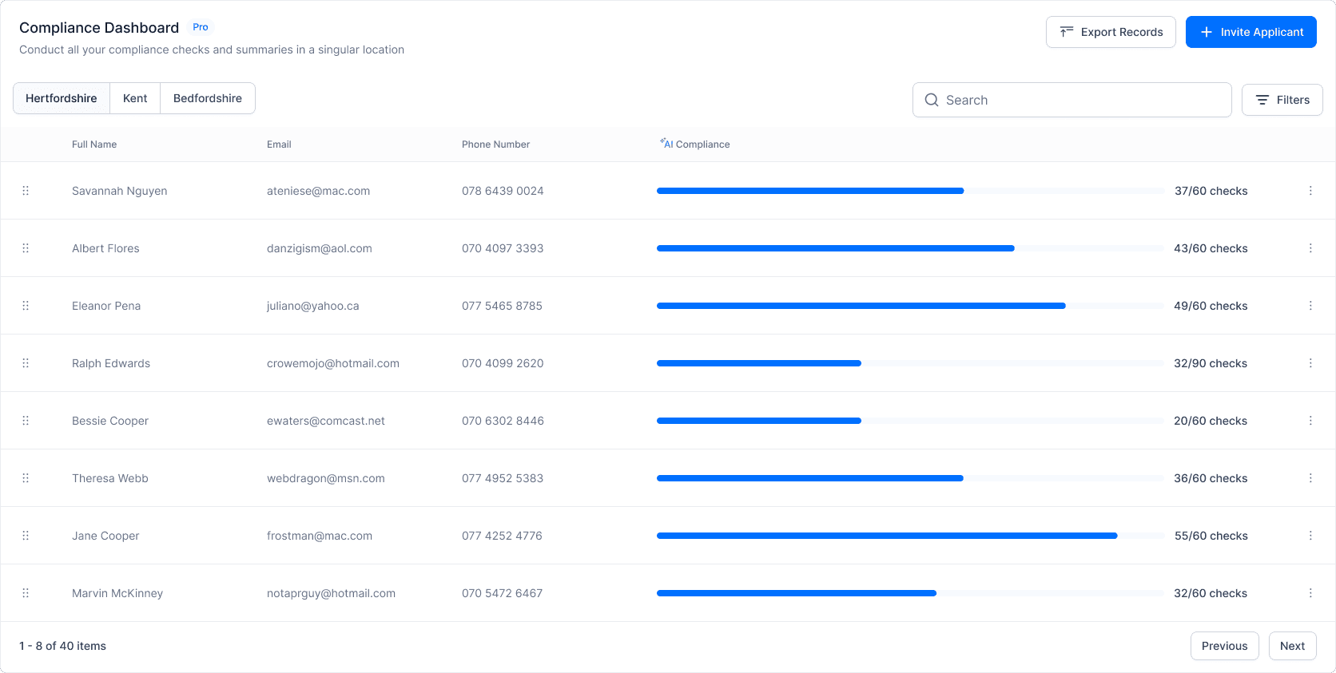The height and width of the screenshot is (673, 1336).
Task: Select the name Savannah Nguyen
Action: pyautogui.click(x=120, y=191)
